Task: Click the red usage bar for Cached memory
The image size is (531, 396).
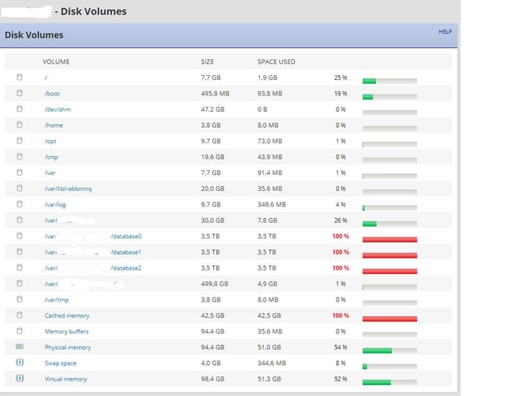Action: click(389, 319)
